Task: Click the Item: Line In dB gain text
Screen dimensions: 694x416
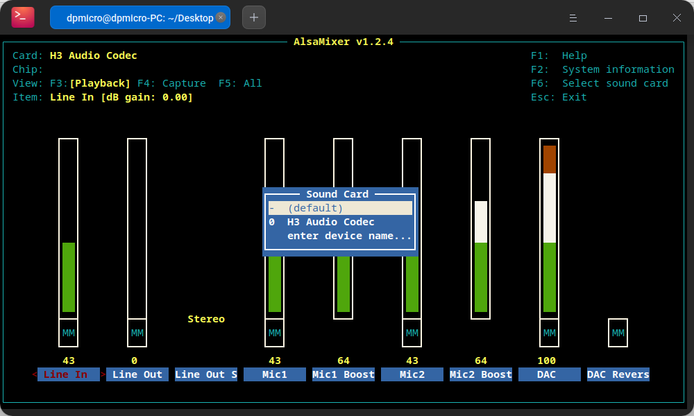Action: point(103,97)
